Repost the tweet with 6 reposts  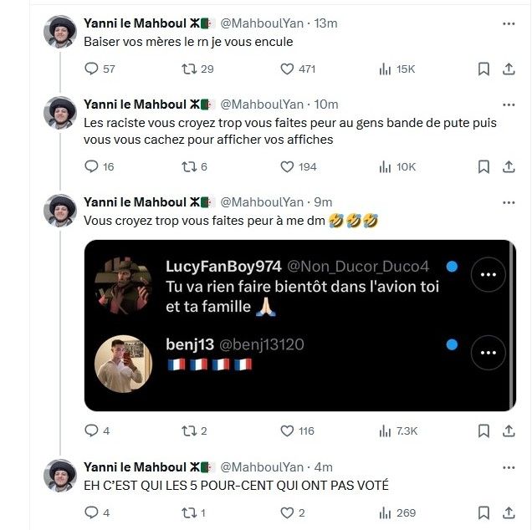coord(189,166)
